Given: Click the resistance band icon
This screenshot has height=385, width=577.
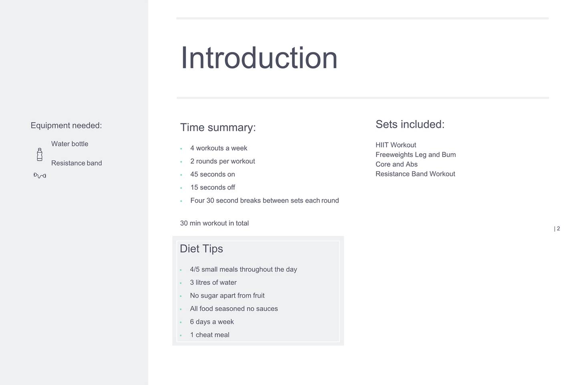Looking at the screenshot, I should tap(40, 176).
